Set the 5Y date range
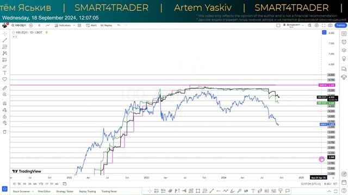This screenshot has height=195, width=348. click(52, 184)
